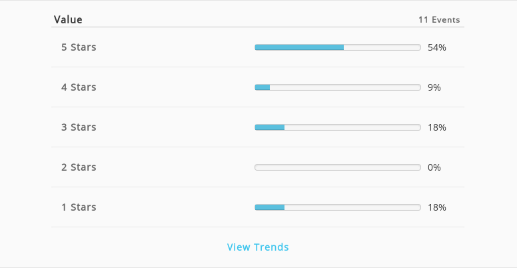Screen dimensions: 517x268
Task: Click the 11 Events count label
Action: click(439, 20)
